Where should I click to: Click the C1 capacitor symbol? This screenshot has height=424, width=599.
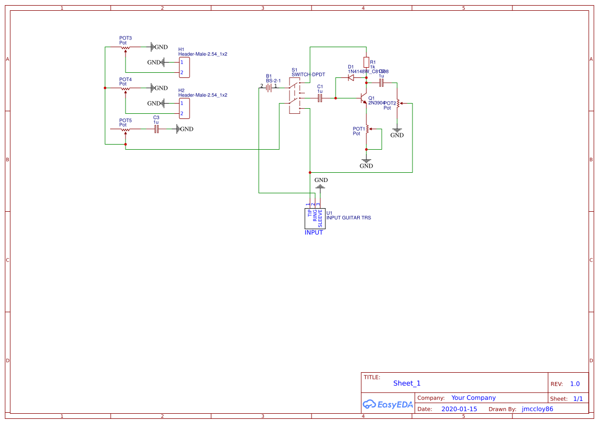[x=320, y=97]
